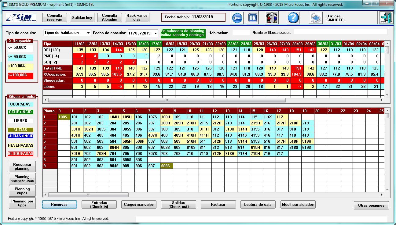
Task: Open Planning camas/cunas
Action: click(x=22, y=179)
